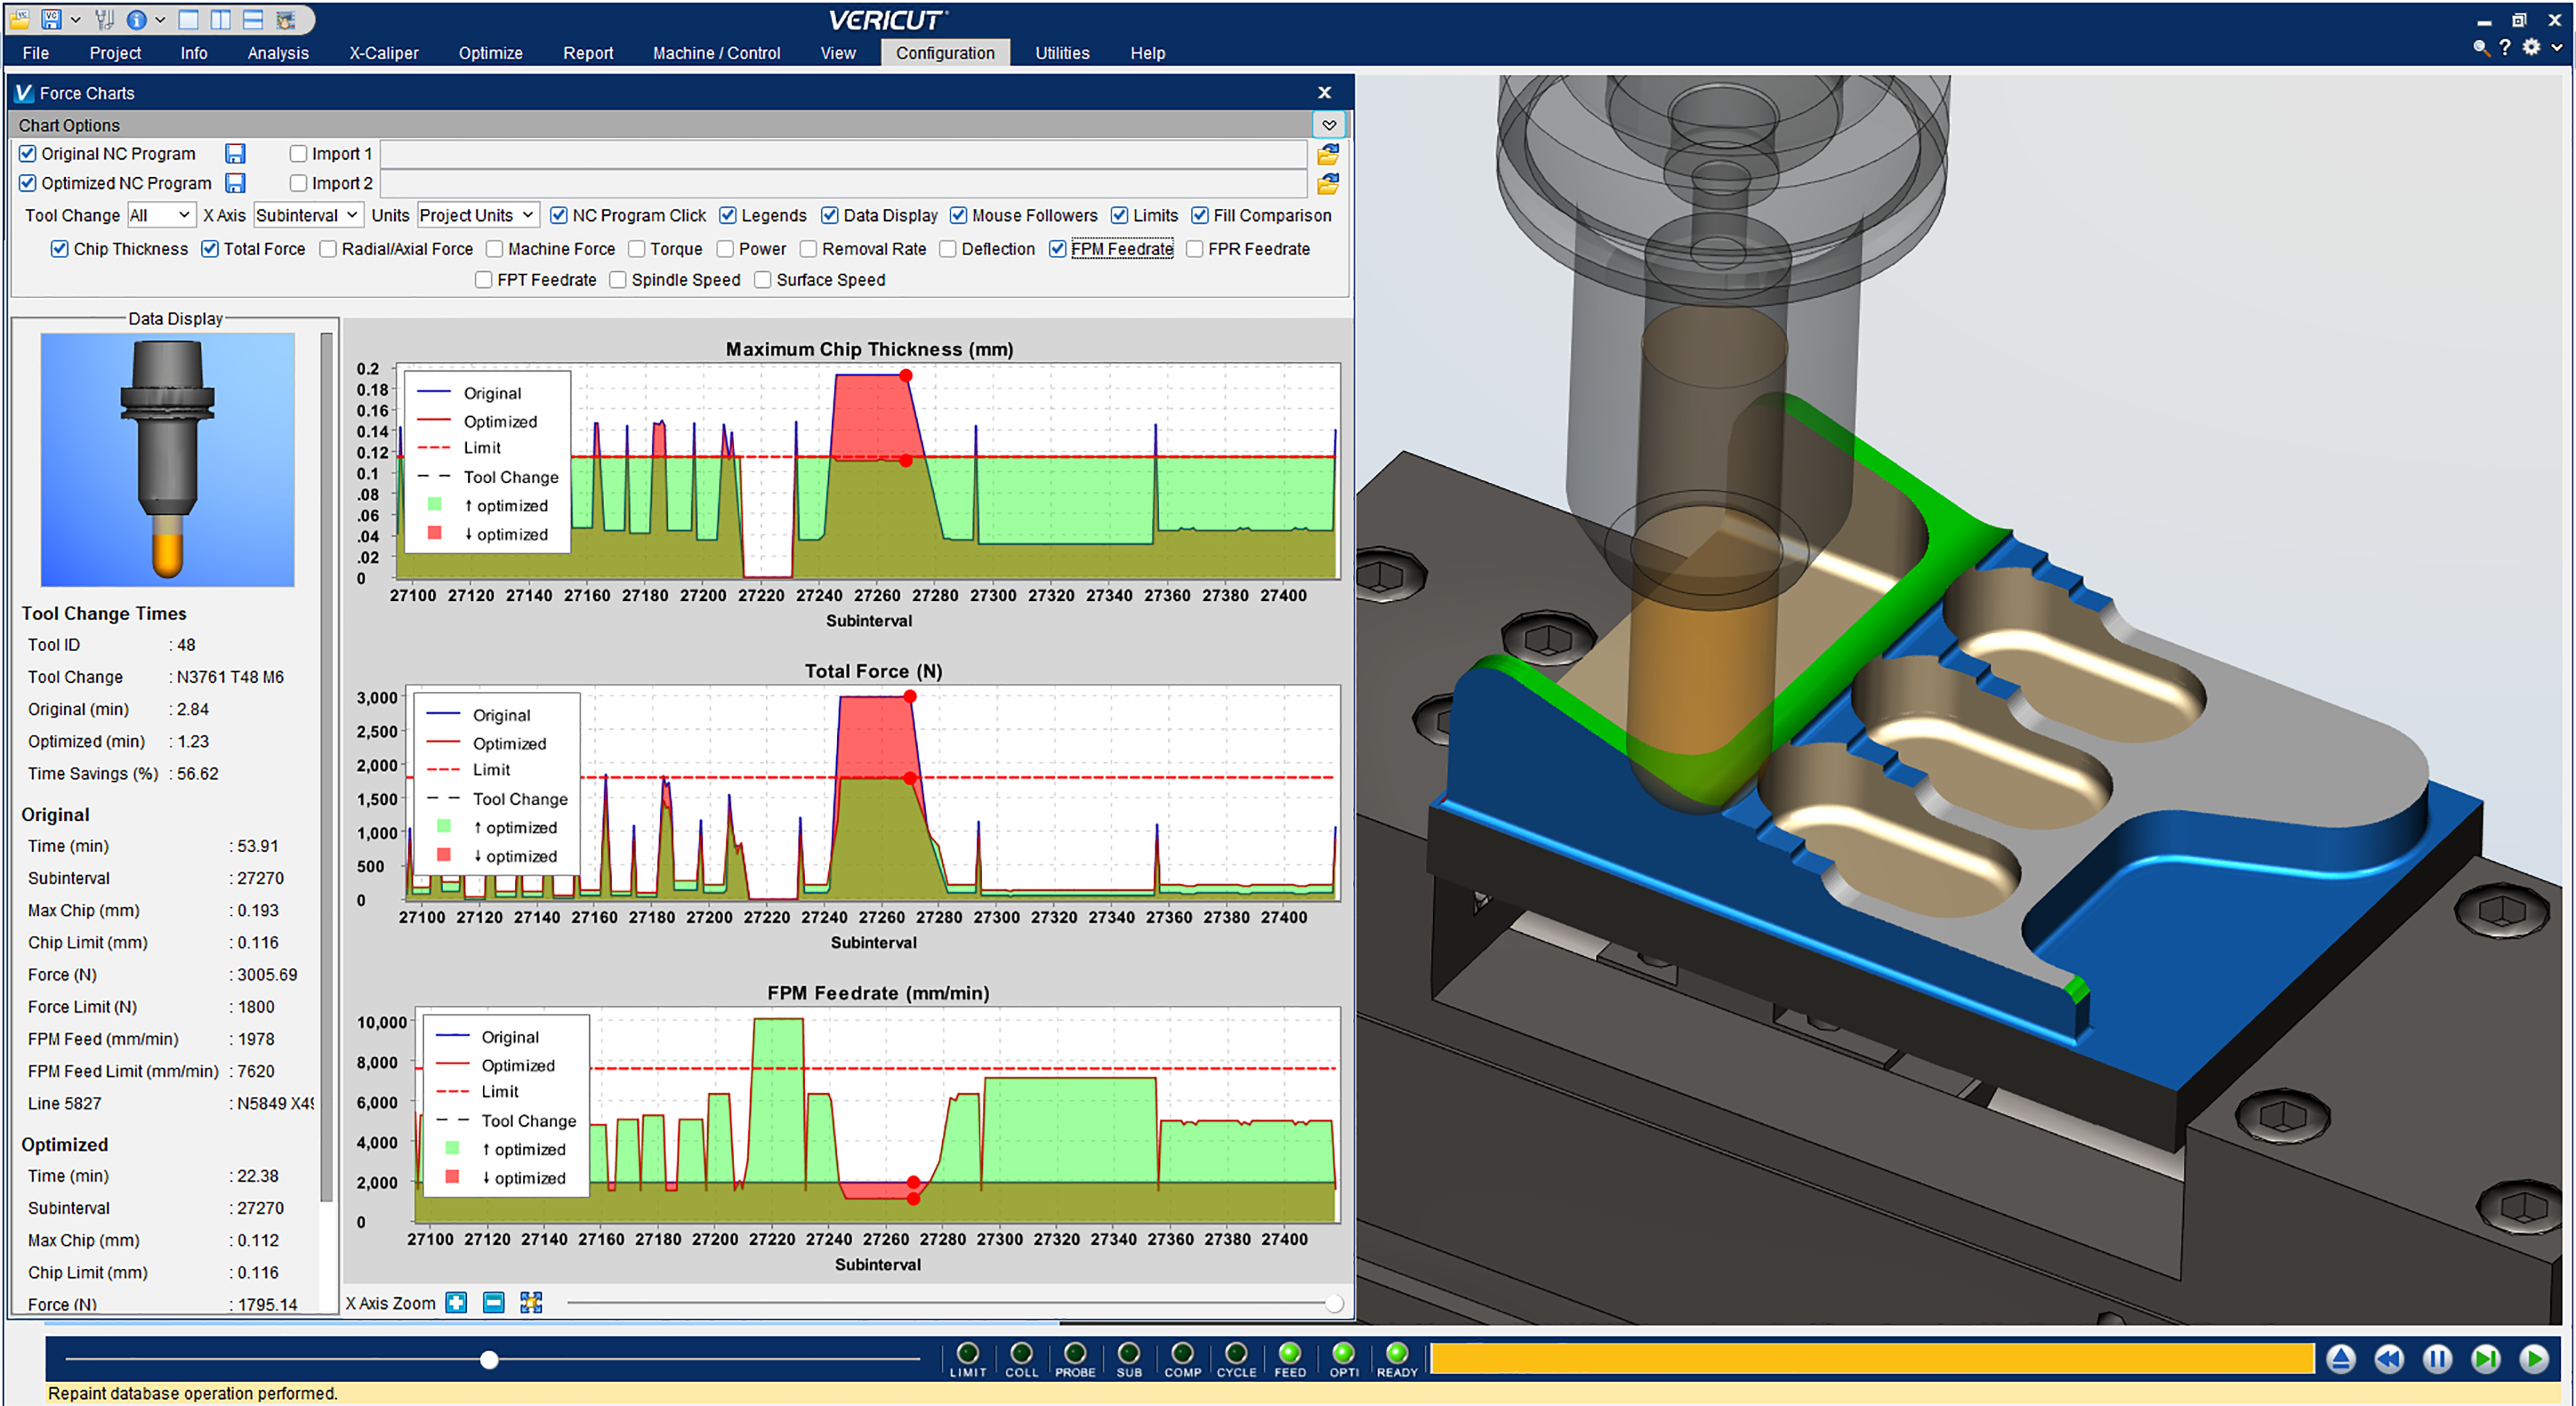Switch to two-column view layout icon

220,19
